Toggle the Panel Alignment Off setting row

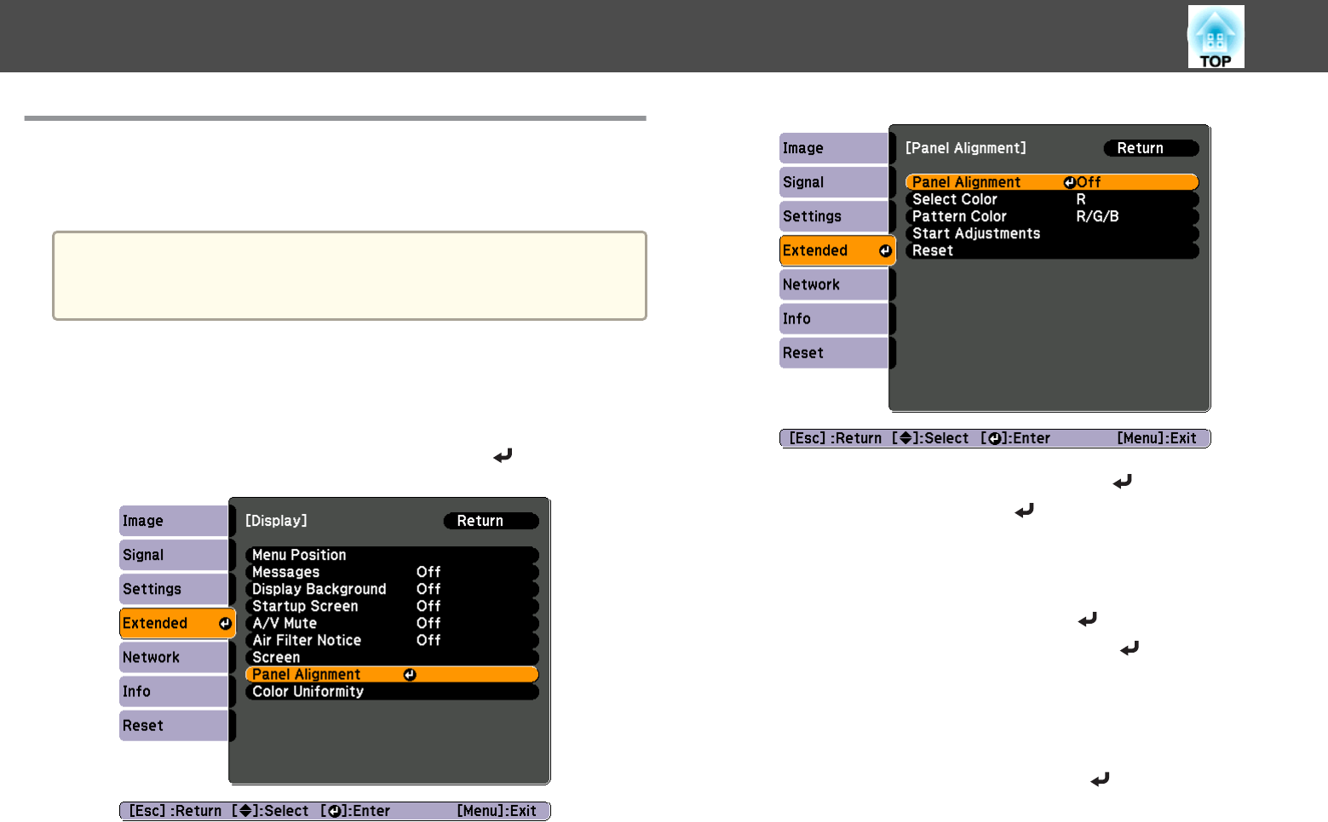[x=1052, y=182]
